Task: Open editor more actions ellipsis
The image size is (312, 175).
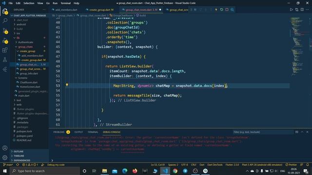Action: click(x=308, y=10)
